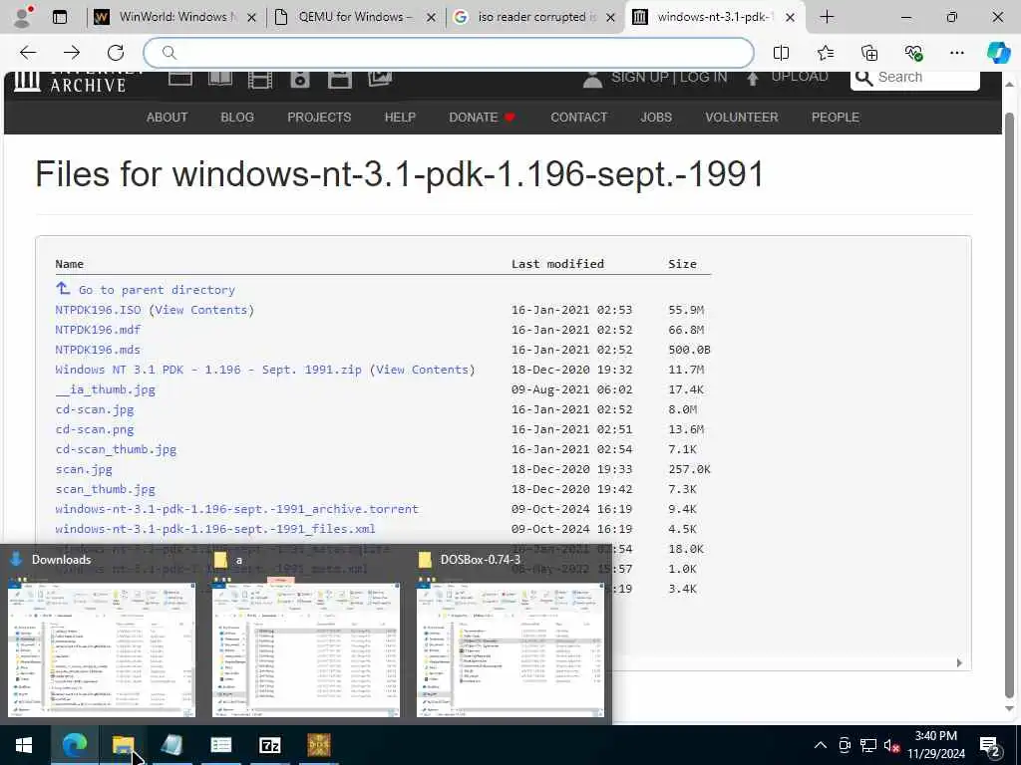Open the Archive video film icon
This screenshot has width=1021, height=765.
(x=260, y=80)
